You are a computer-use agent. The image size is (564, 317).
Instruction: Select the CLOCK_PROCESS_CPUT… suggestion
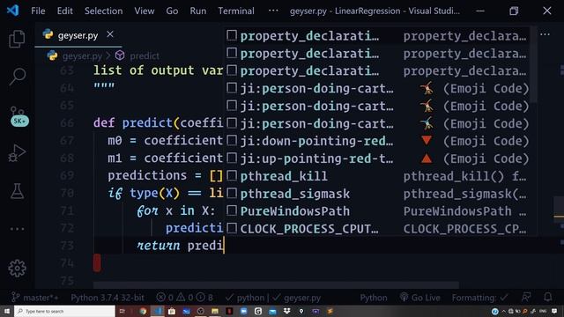[x=377, y=229]
